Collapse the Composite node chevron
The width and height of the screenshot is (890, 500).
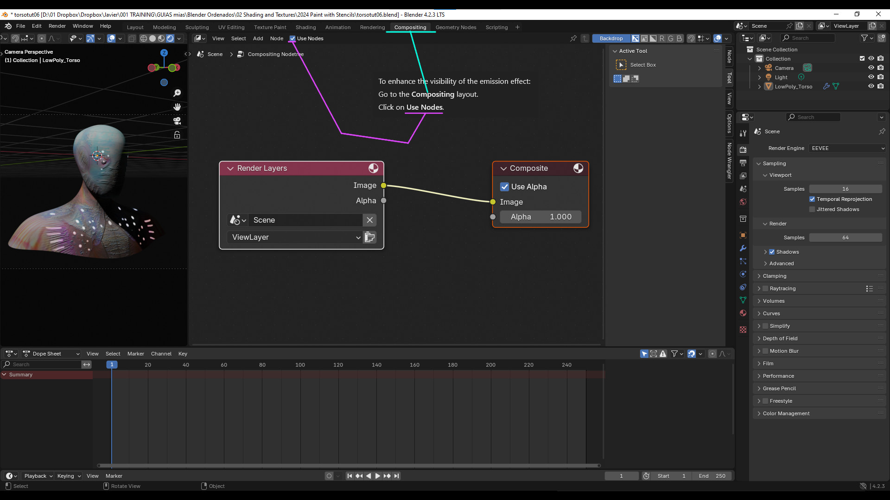(503, 169)
